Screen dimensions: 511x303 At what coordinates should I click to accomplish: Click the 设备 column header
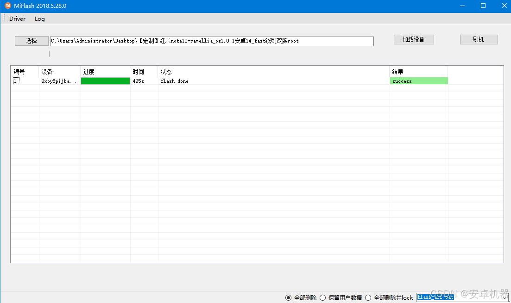tap(60, 72)
